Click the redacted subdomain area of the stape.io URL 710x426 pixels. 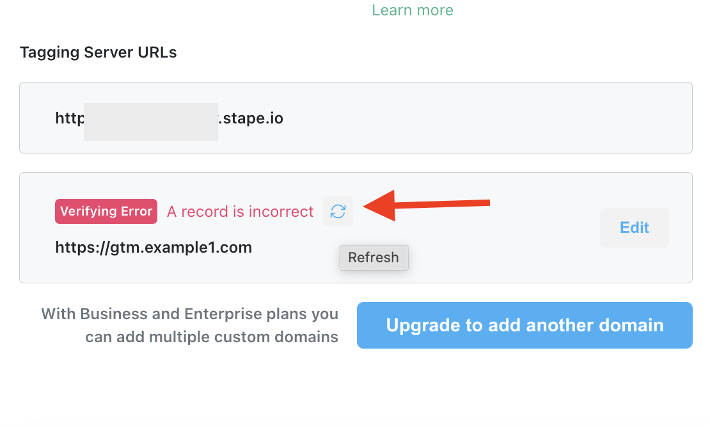150,121
